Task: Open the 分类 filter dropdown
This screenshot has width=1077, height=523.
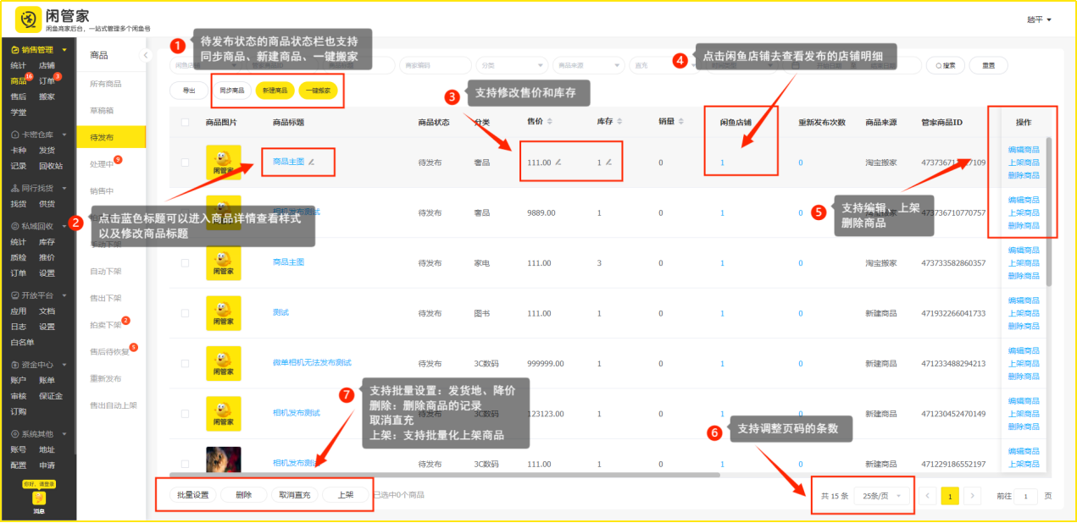Action: pyautogui.click(x=511, y=65)
